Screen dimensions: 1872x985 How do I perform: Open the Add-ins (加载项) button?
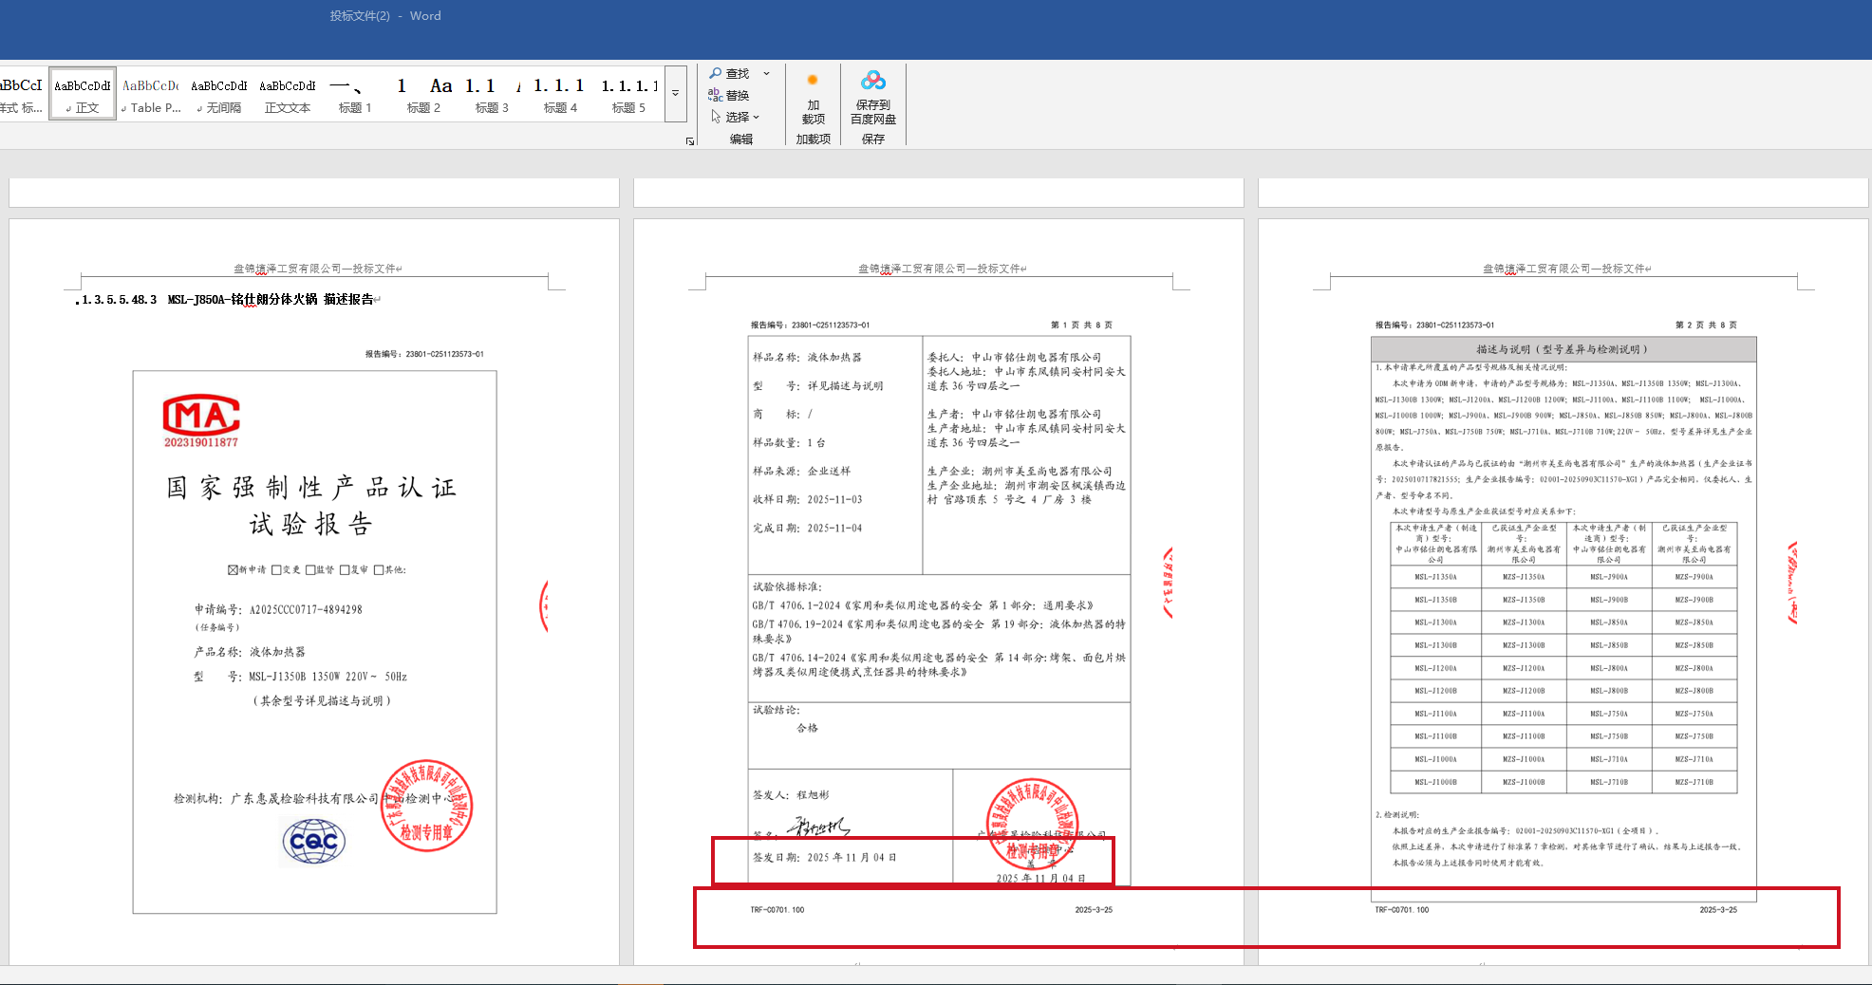813,104
